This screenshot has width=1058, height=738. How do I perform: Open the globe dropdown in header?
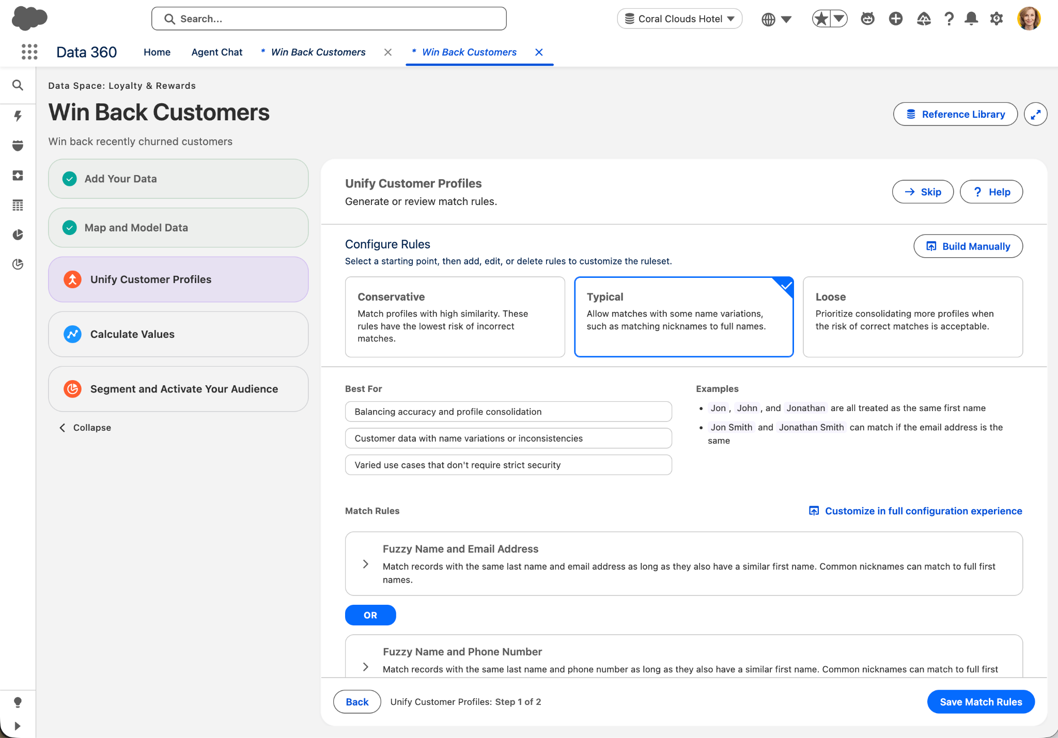[x=776, y=19]
